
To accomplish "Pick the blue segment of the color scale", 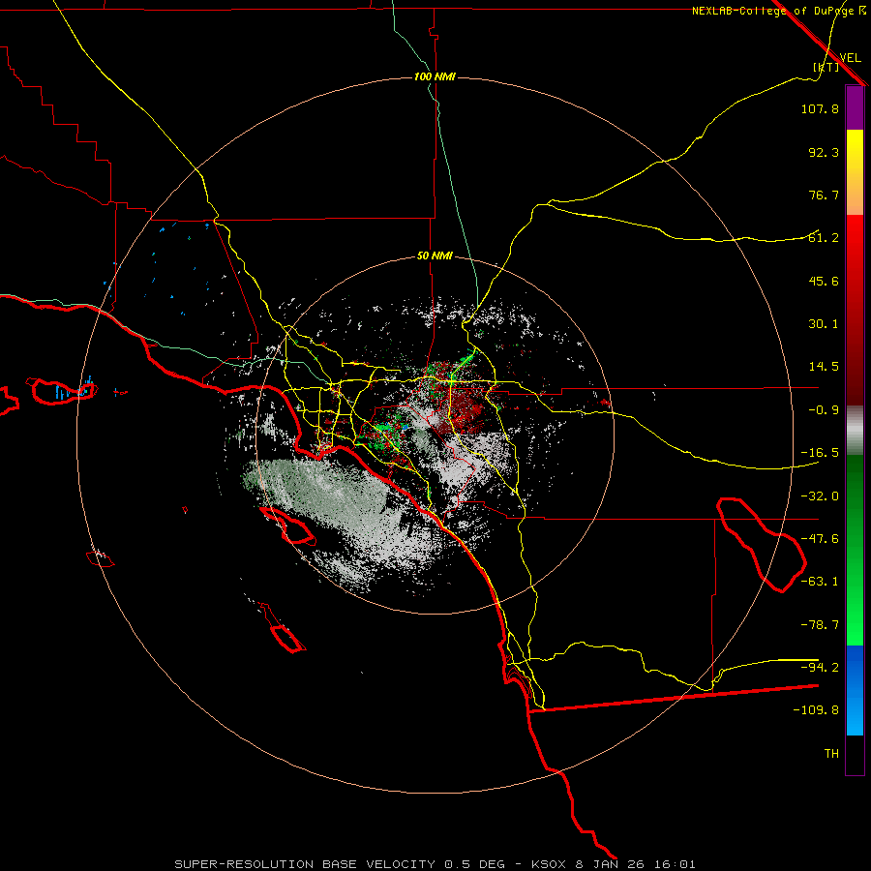I will [x=855, y=690].
